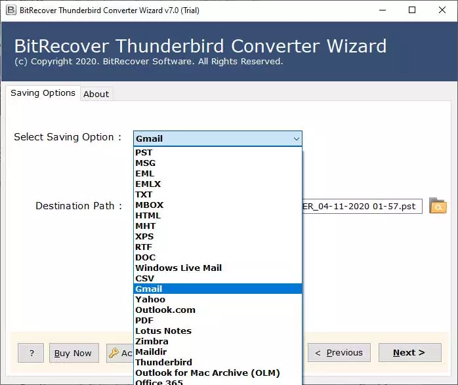Choose MHT saving option

tap(218, 226)
